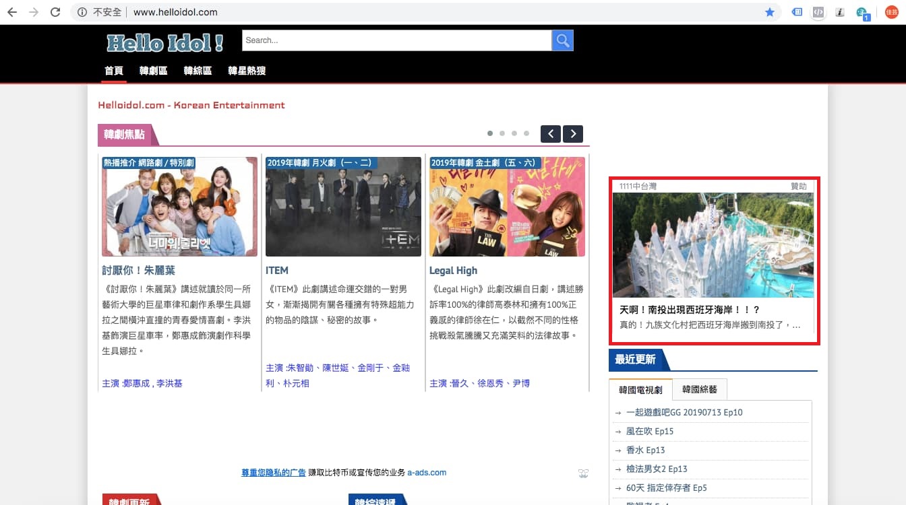Select first carousel pagination dot
This screenshot has height=505, width=906.
click(x=490, y=133)
